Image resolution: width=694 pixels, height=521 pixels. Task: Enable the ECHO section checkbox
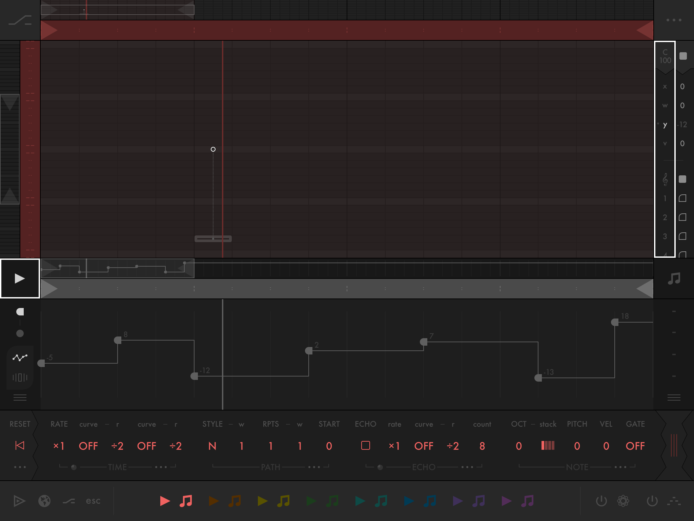click(366, 446)
